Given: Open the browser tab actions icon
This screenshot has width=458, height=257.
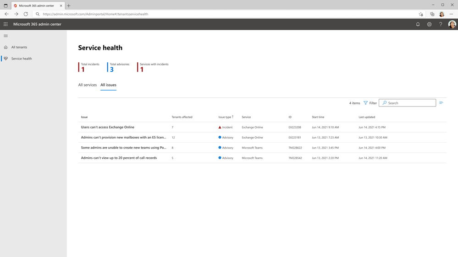Looking at the screenshot, I should [x=6, y=5].
